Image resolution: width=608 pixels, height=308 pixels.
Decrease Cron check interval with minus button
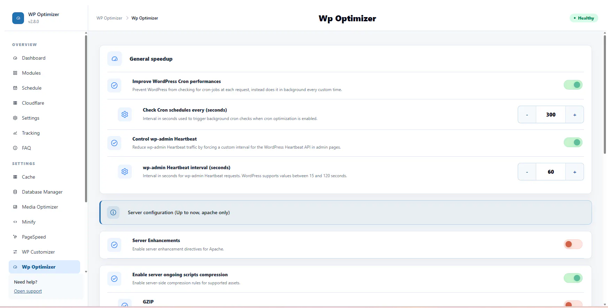pyautogui.click(x=527, y=115)
